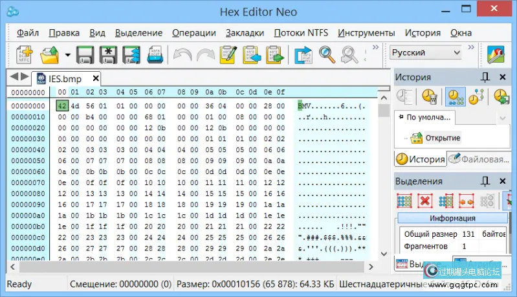The width and height of the screenshot is (517, 297).
Task: Click the clipboard with green right arrow icon
Action: pyautogui.click(x=274, y=55)
